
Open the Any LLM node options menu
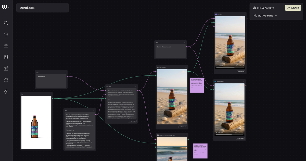pyautogui.click(x=136, y=86)
